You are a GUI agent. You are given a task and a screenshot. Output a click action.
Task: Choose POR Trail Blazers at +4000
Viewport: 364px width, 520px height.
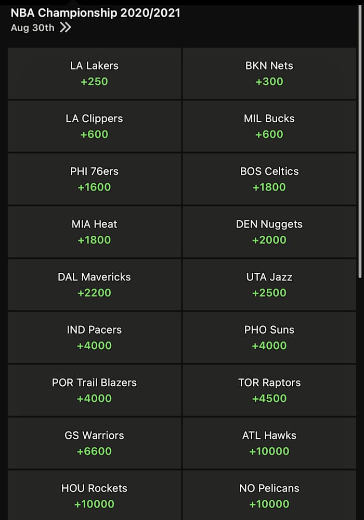pos(94,390)
